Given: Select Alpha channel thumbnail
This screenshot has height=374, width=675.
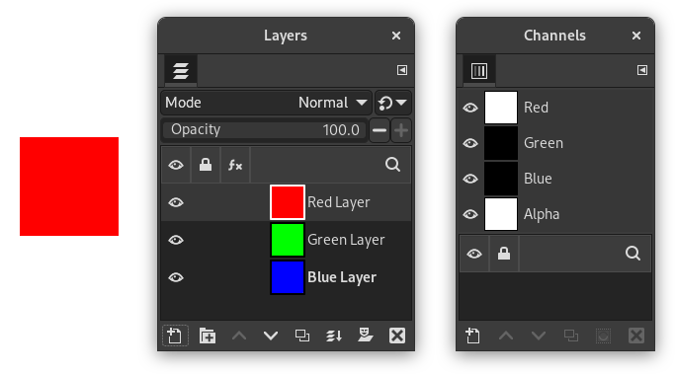Looking at the screenshot, I should click(x=501, y=214).
